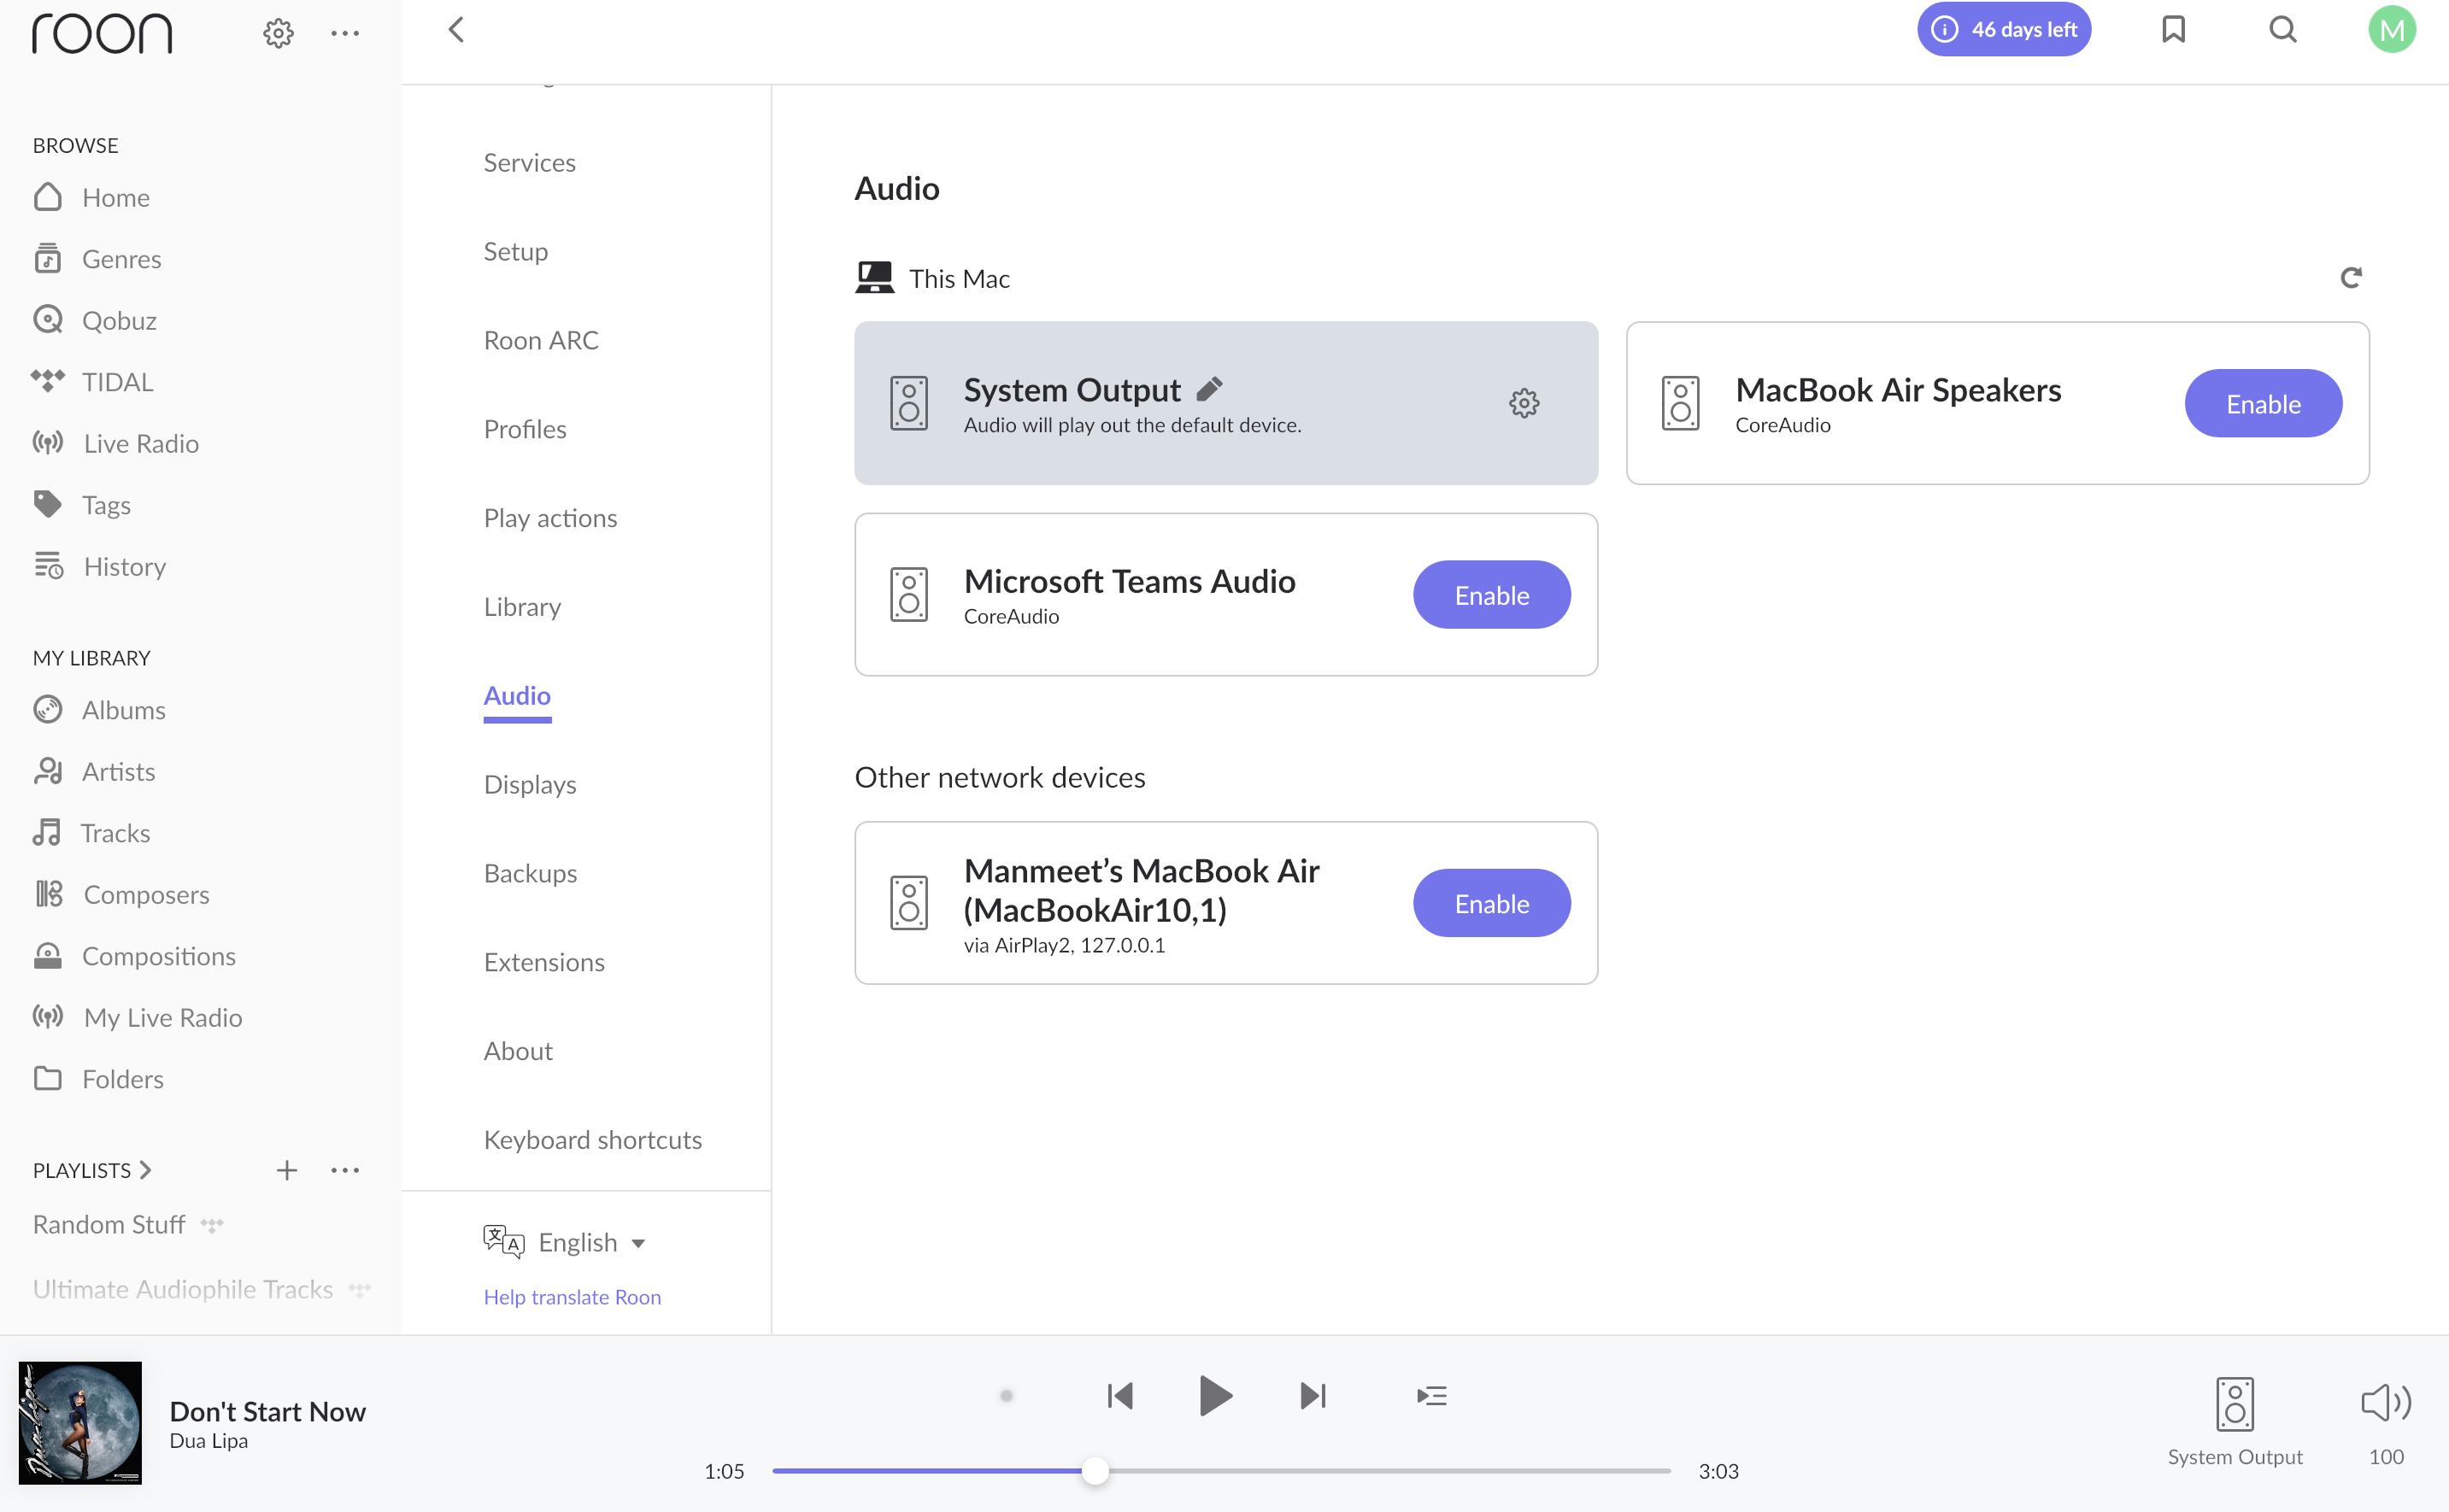2449x1512 pixels.
Task: Switch to Backups settings tab
Action: click(x=531, y=873)
